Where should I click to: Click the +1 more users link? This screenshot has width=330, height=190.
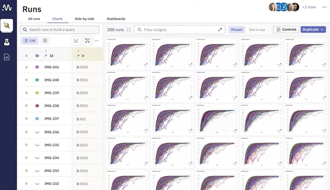[x=309, y=7]
